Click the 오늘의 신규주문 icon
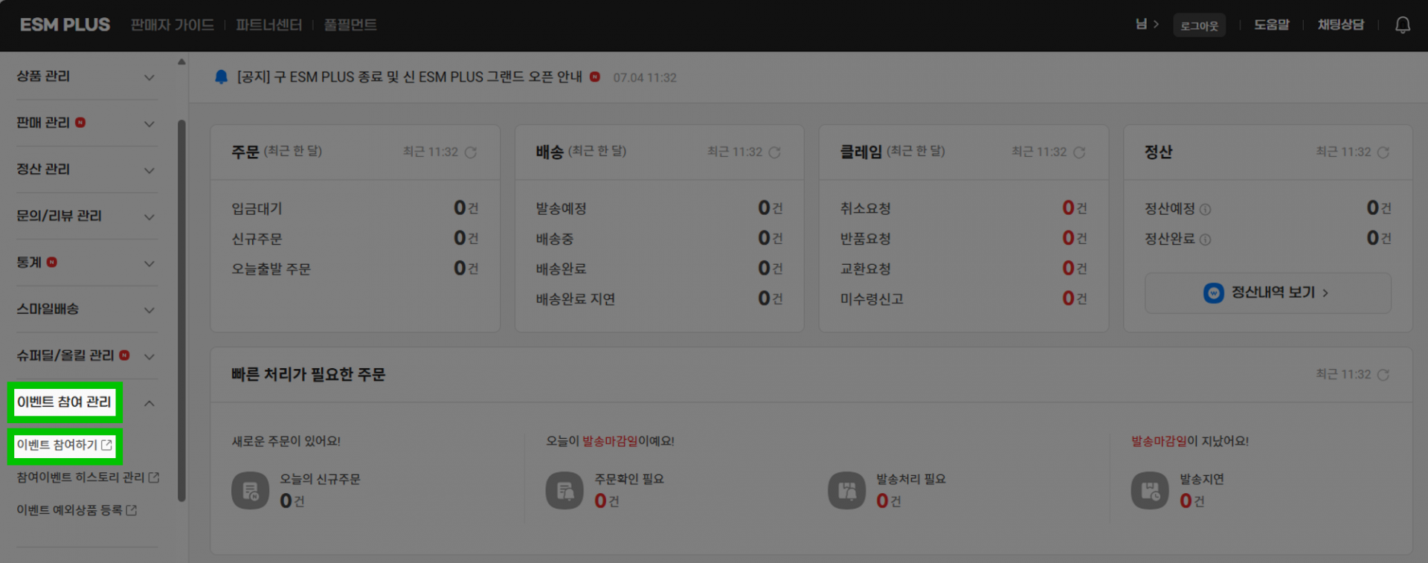Viewport: 1428px width, 563px height. (250, 491)
